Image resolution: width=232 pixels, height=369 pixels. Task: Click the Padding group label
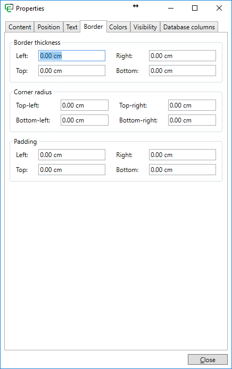tap(26, 142)
